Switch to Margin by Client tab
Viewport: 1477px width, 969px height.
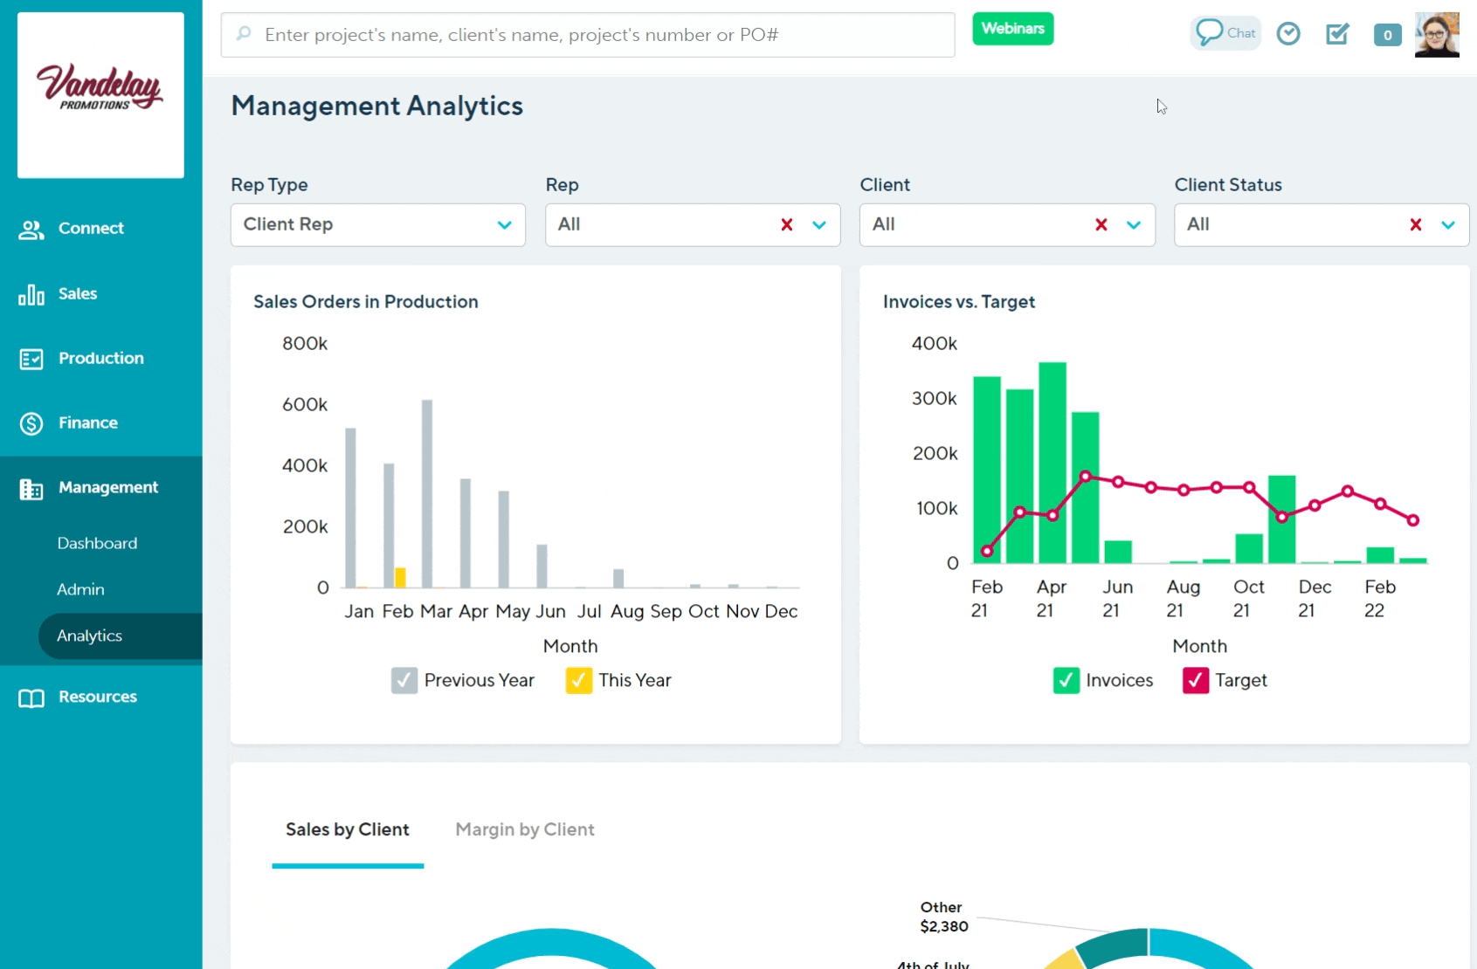coord(525,829)
